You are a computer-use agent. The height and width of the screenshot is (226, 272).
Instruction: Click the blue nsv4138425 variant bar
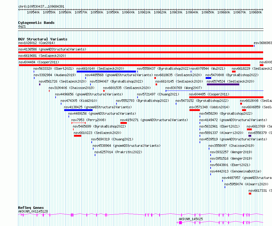[x=78, y=110]
